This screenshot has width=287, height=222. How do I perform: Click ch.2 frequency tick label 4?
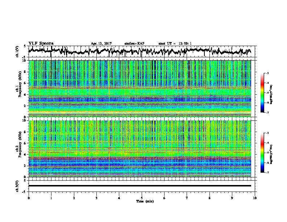click(25, 155)
